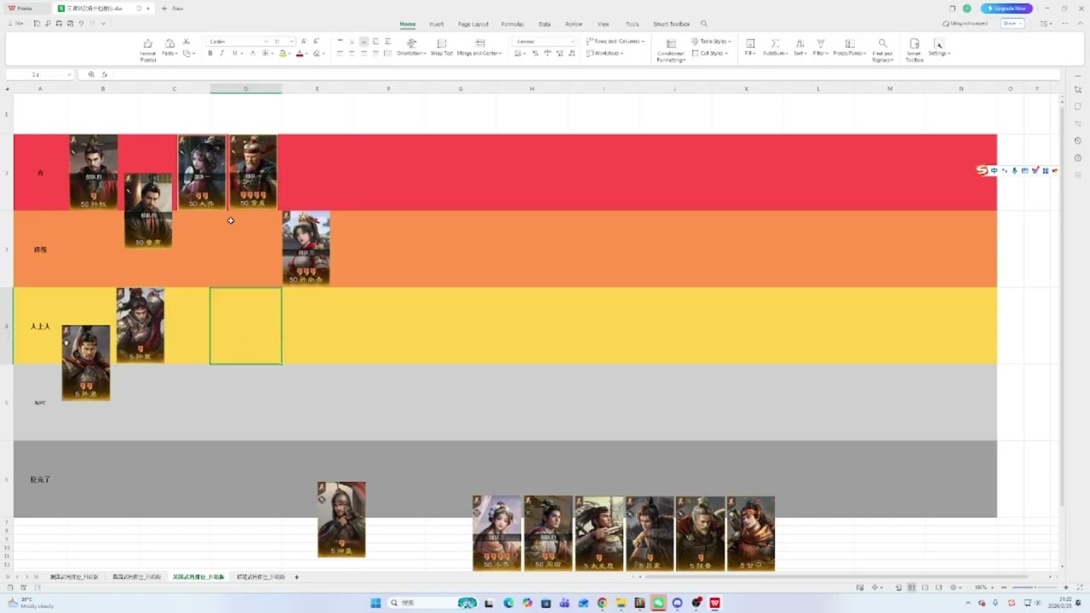Click the ribbon search magnifier icon
The width and height of the screenshot is (1090, 613).
(x=703, y=24)
